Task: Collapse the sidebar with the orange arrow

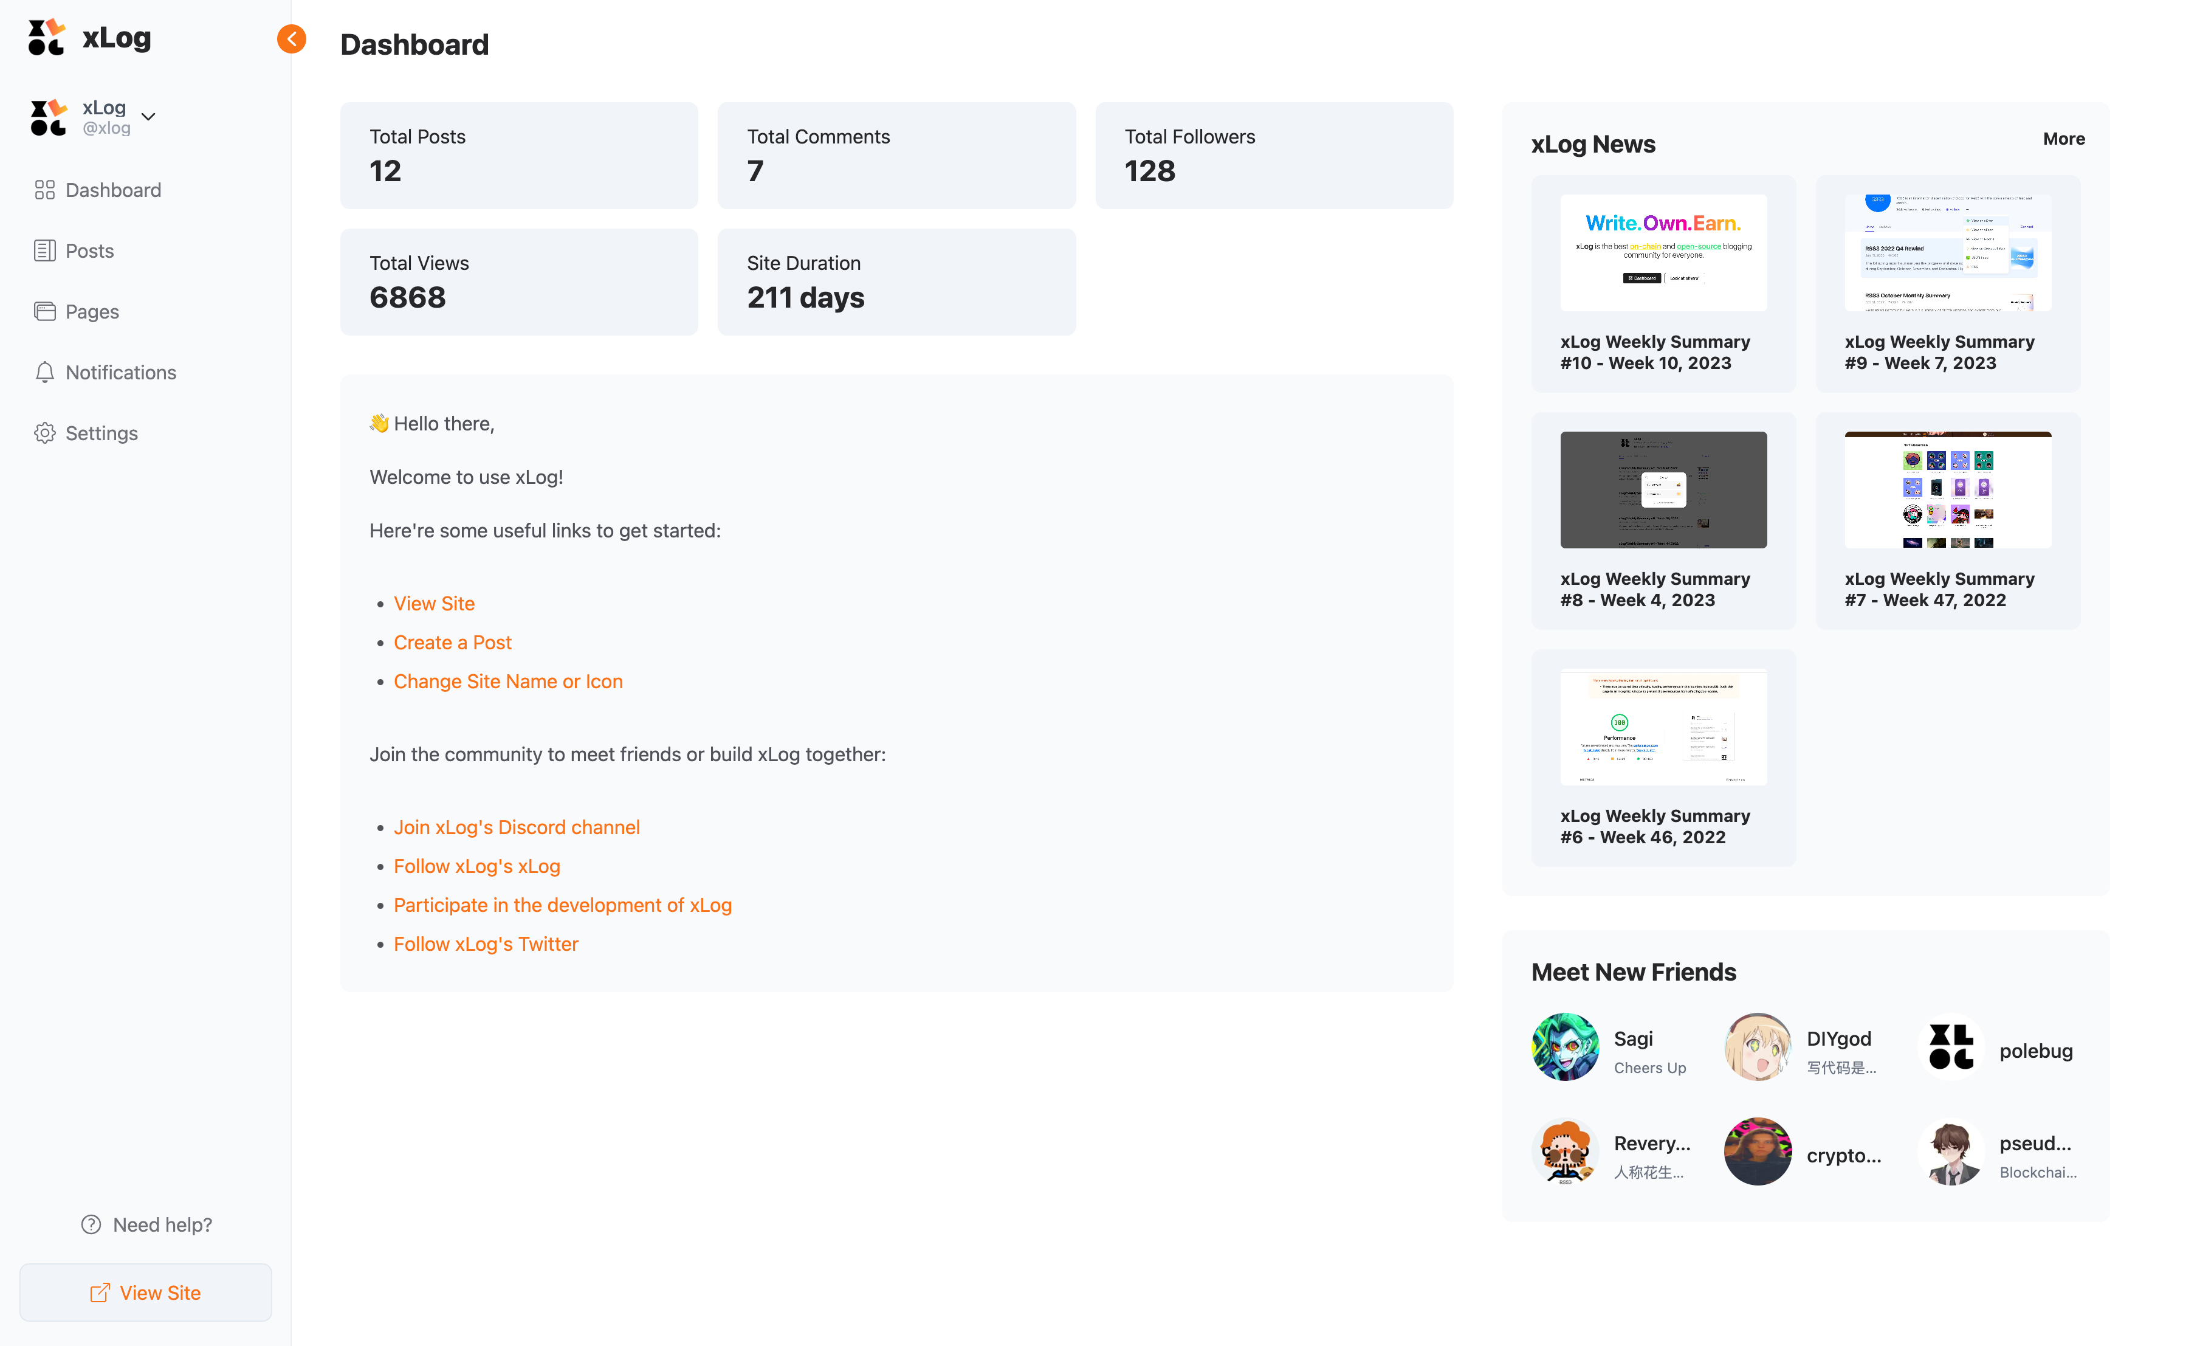Action: click(291, 40)
